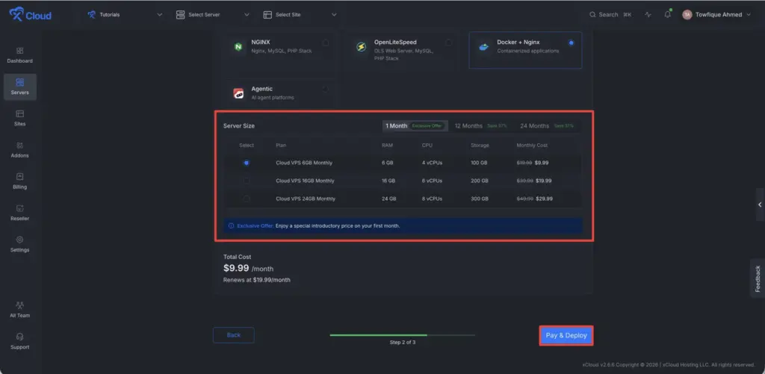Open the Towfique Ahmed account menu
Screen dimensions: 765x374
(x=716, y=15)
